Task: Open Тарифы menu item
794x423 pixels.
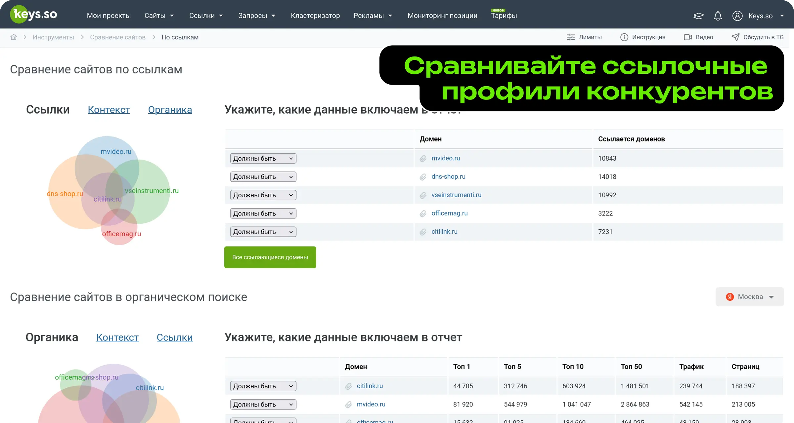Action: click(x=504, y=16)
